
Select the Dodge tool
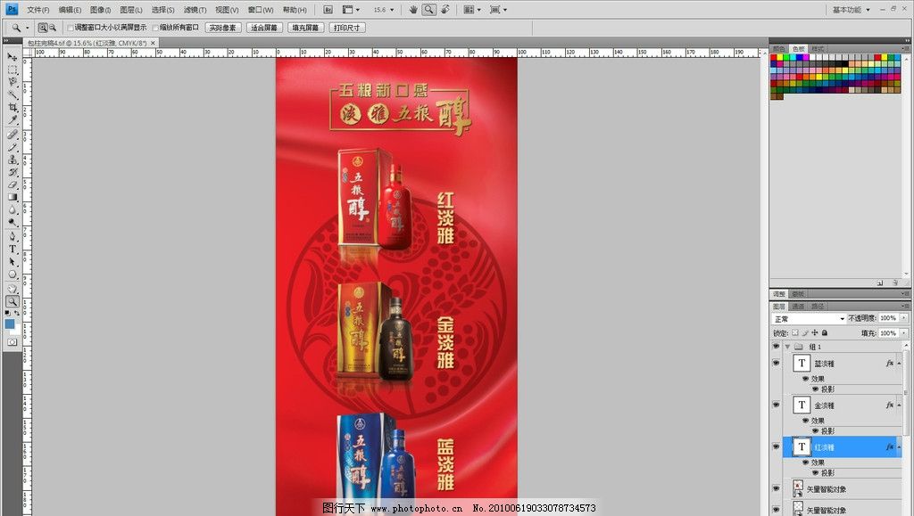(12, 224)
